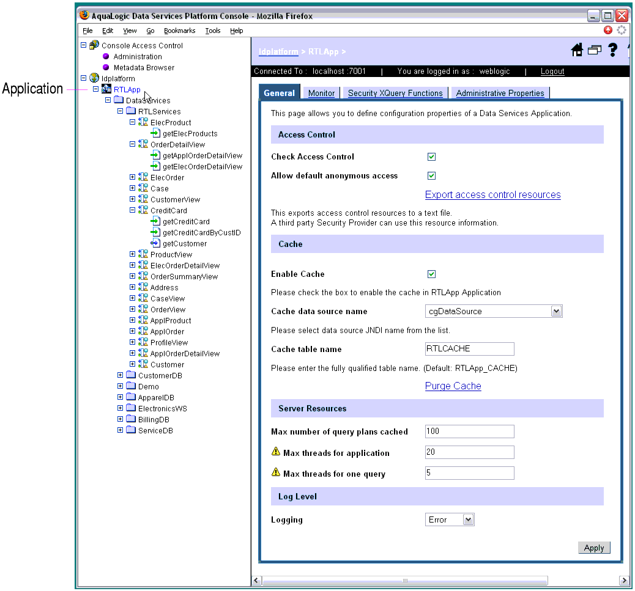Click Export access control resources link
Viewport: 635px width, 591px height.
coord(493,194)
